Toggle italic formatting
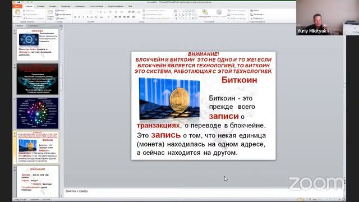The width and height of the screenshot is (359, 202). [79, 17]
